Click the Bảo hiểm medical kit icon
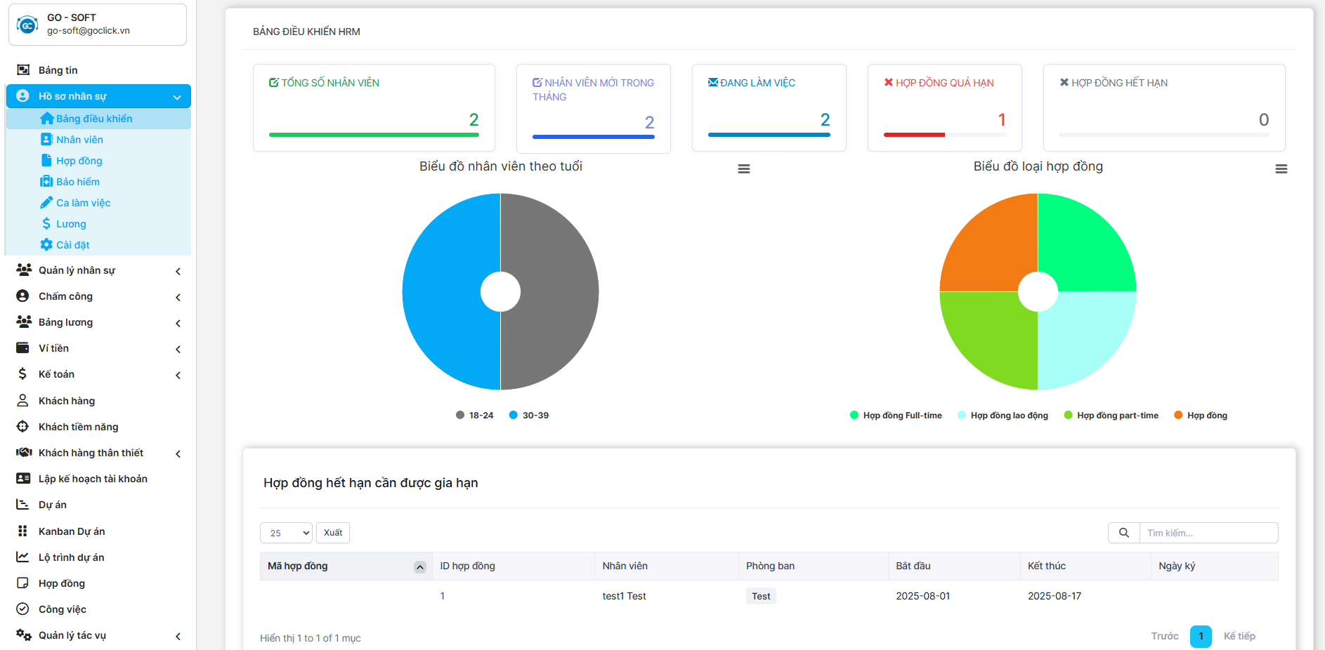Image resolution: width=1325 pixels, height=650 pixels. 46,182
